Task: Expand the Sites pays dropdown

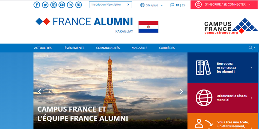Action: click(151, 5)
